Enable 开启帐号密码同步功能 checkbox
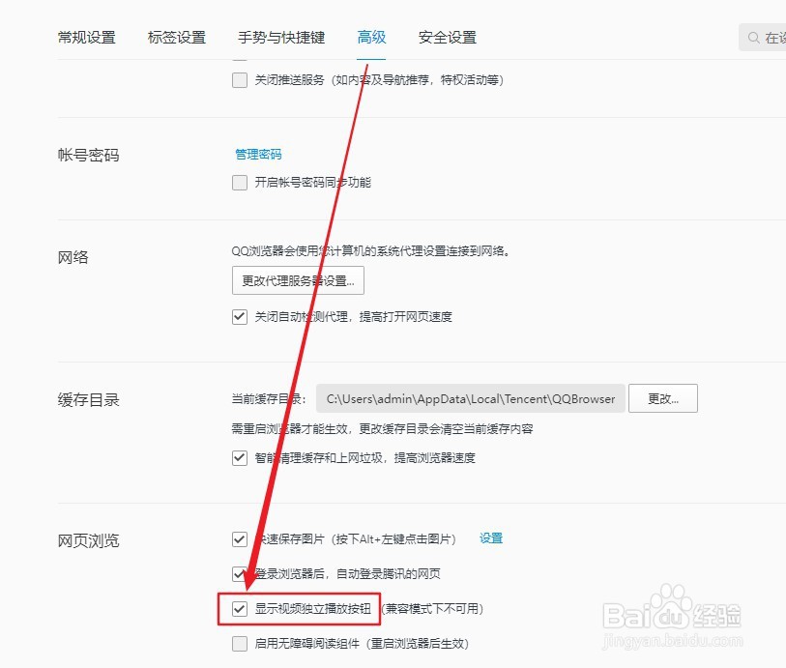This screenshot has width=786, height=668. tap(240, 183)
